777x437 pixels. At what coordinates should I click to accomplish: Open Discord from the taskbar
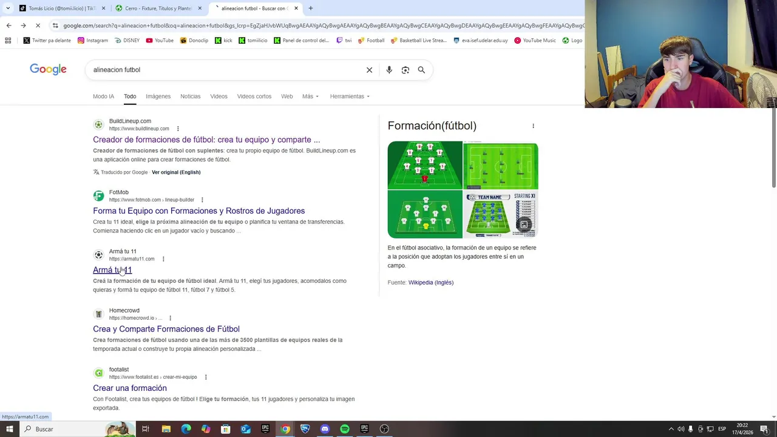point(325,429)
